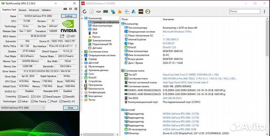This screenshot has height=136, width=270.
Task: Click the AIDA64 refresh toolbar icon
Action: (x=84, y=12)
